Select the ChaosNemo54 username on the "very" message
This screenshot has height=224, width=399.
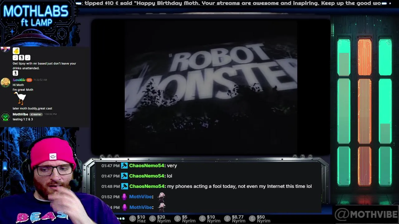coord(147,166)
